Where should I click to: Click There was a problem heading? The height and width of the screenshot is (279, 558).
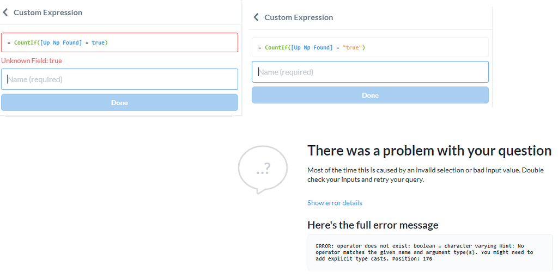(x=429, y=151)
